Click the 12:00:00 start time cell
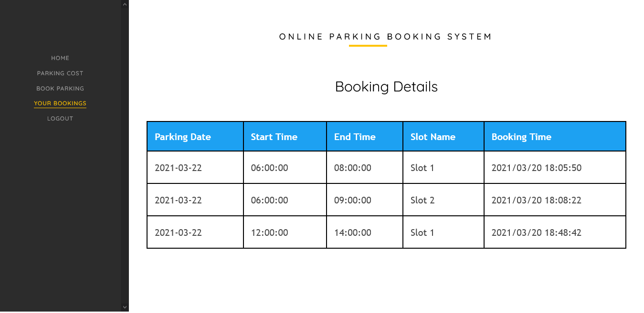The height and width of the screenshot is (313, 644). [270, 232]
